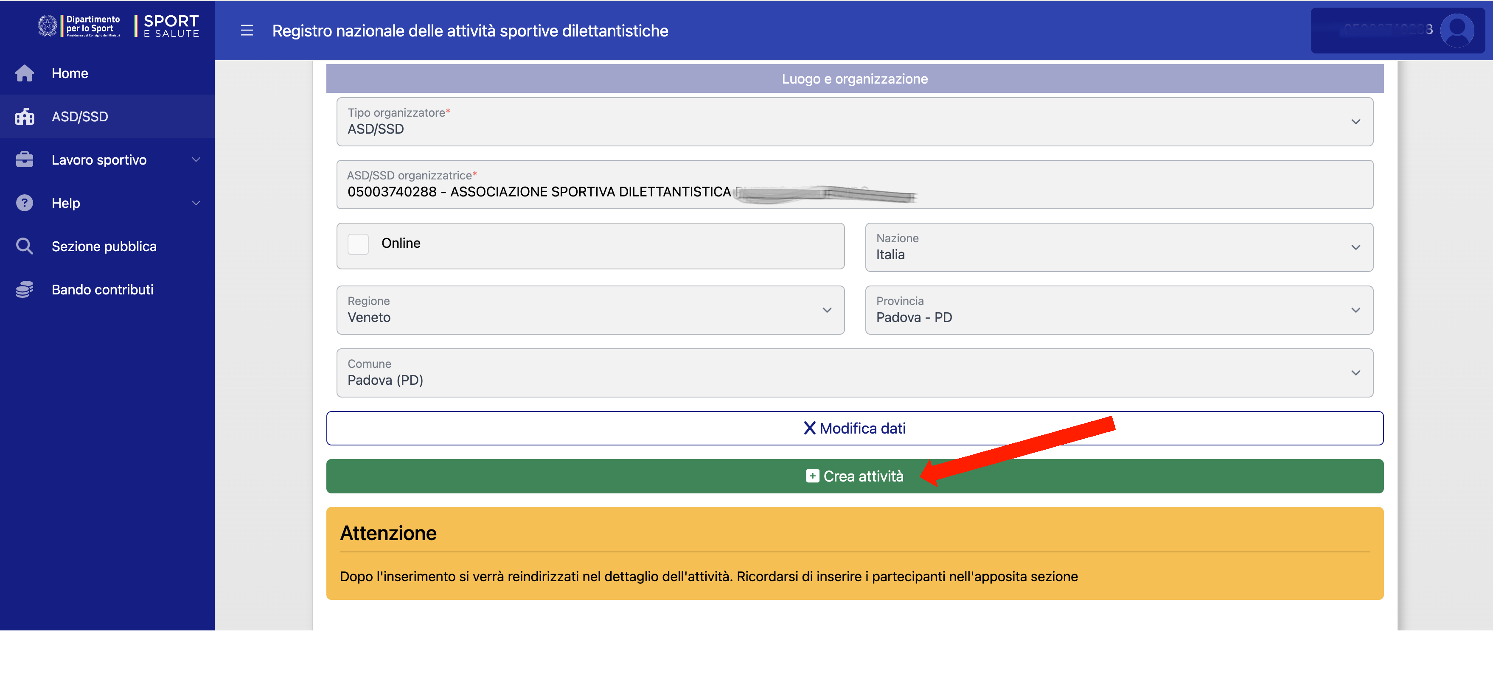The height and width of the screenshot is (700, 1493).
Task: Expand the Help menu chevron
Action: 196,203
